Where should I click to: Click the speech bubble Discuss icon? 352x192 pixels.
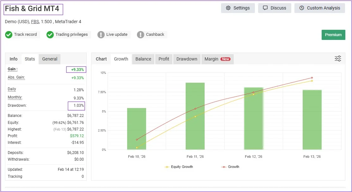pyautogui.click(x=265, y=8)
